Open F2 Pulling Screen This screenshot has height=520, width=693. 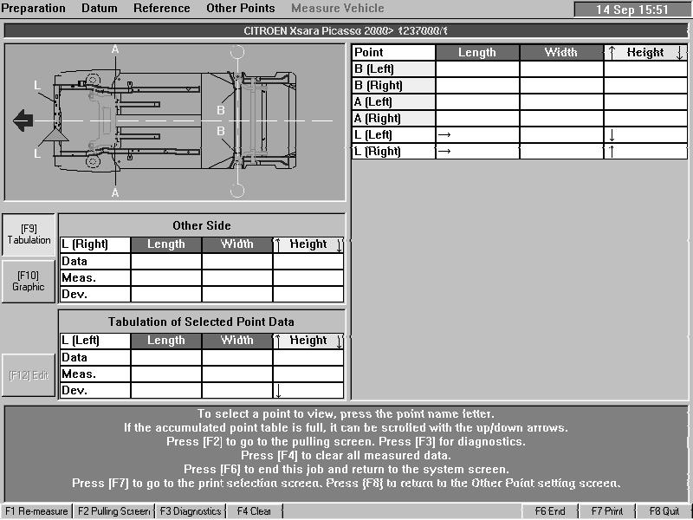pyautogui.click(x=113, y=511)
